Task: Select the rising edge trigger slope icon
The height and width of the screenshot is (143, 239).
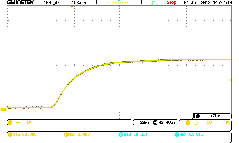Action: [196, 122]
